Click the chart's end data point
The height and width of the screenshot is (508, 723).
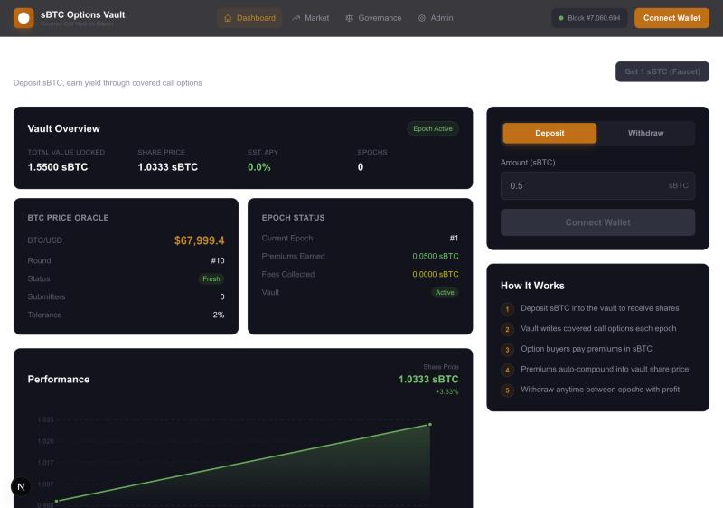pyautogui.click(x=430, y=424)
